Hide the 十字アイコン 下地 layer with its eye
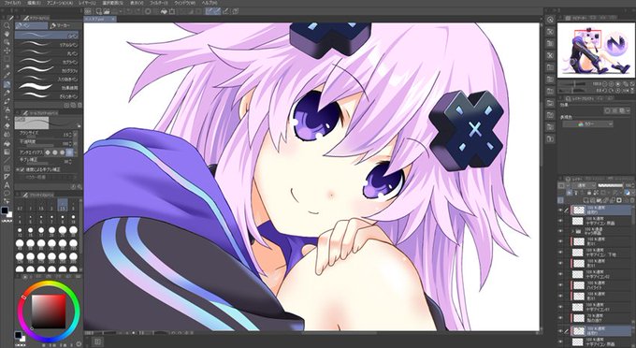Viewport: 636px width, 348px height. [x=559, y=253]
